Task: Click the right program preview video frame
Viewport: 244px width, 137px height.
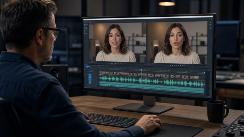Action: [177, 43]
